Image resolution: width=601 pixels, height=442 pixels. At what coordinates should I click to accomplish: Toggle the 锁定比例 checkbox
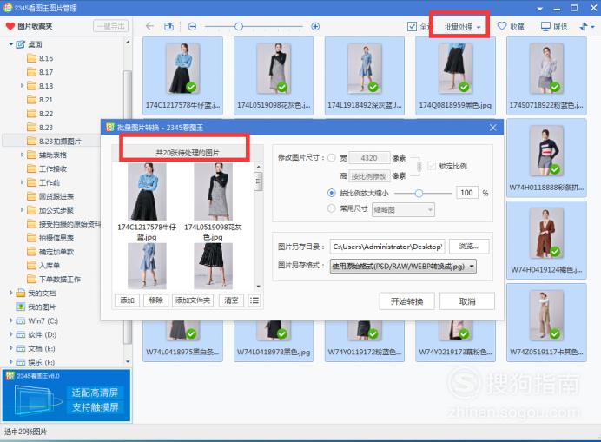click(432, 166)
